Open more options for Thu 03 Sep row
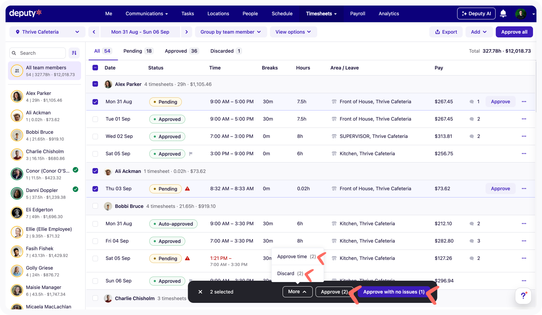Image resolution: width=542 pixels, height=315 pixels. tap(524, 189)
